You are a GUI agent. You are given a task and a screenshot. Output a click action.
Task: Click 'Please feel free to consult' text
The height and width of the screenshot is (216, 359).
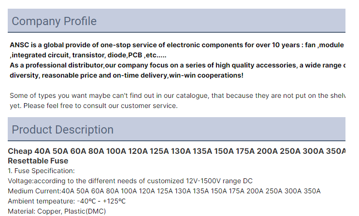(101, 106)
